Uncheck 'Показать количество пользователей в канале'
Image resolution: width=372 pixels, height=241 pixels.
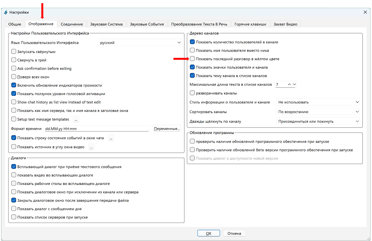(x=193, y=42)
